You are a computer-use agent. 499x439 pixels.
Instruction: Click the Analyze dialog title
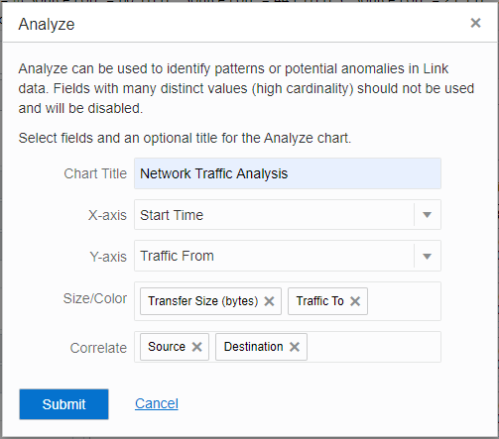[x=47, y=25]
